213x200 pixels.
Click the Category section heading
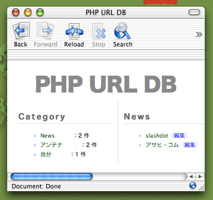pos(42,117)
